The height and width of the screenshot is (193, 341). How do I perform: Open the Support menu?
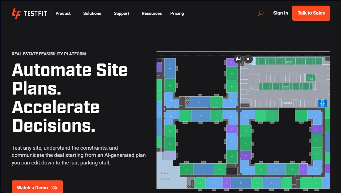122,13
